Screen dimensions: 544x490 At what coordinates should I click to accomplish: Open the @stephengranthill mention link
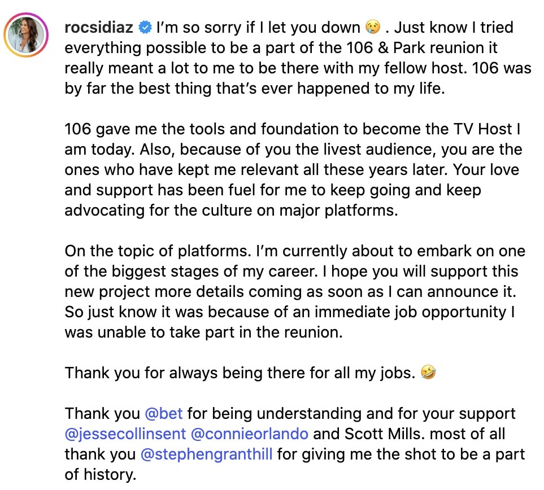[x=216, y=454]
